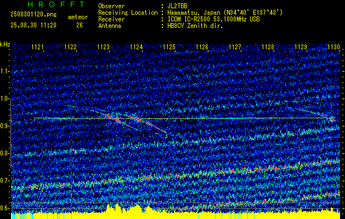The height and width of the screenshot is (219, 345).
Task: Select ICOM IC-R2500 53.1000MHz USB text
Action: coord(213,19)
